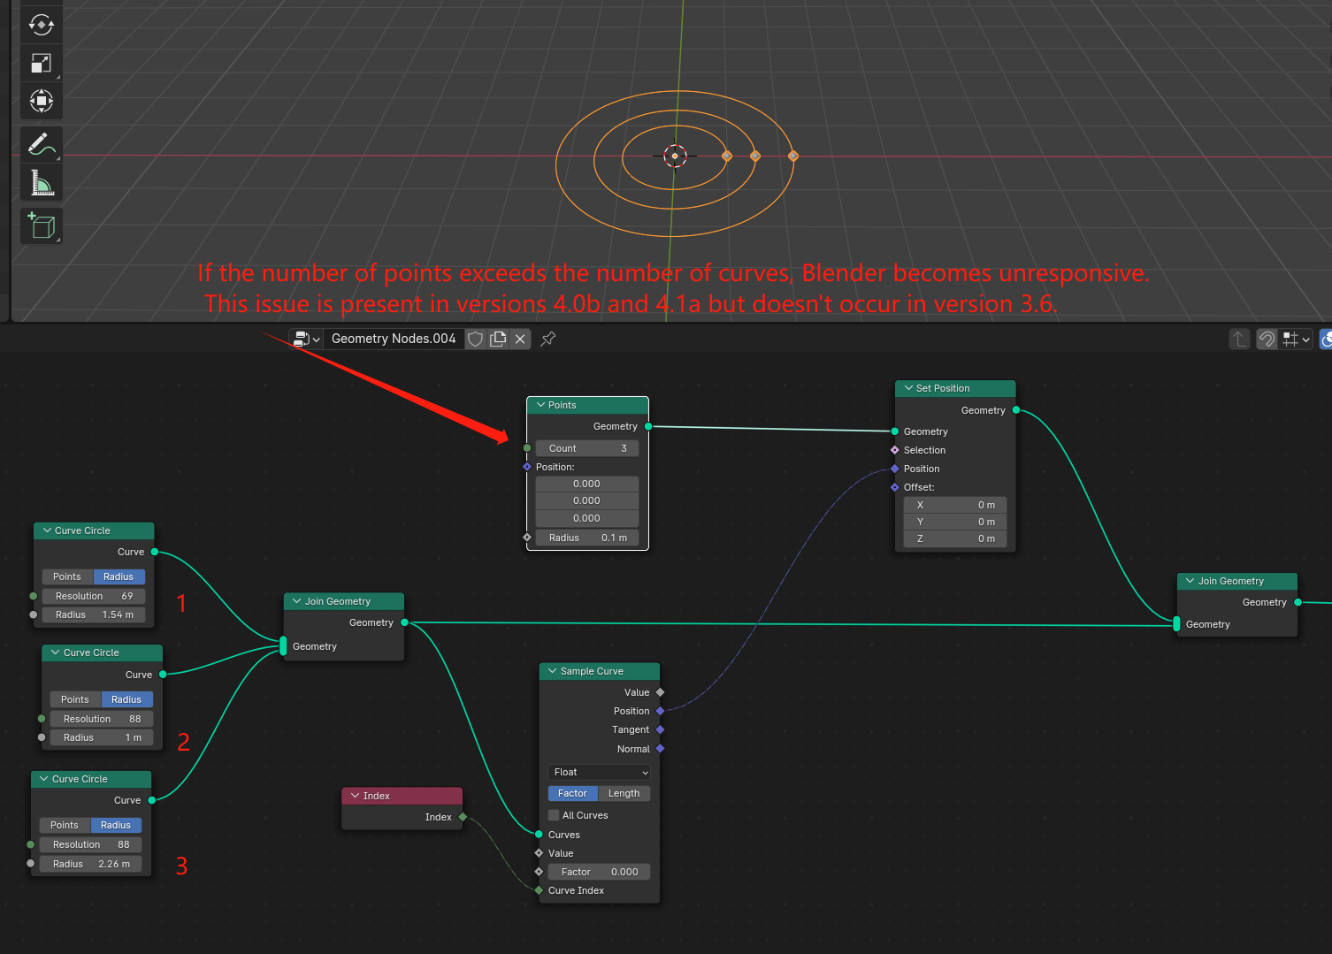Go to parent node tree arrow
Image resolution: width=1332 pixels, height=954 pixels.
tap(1239, 339)
